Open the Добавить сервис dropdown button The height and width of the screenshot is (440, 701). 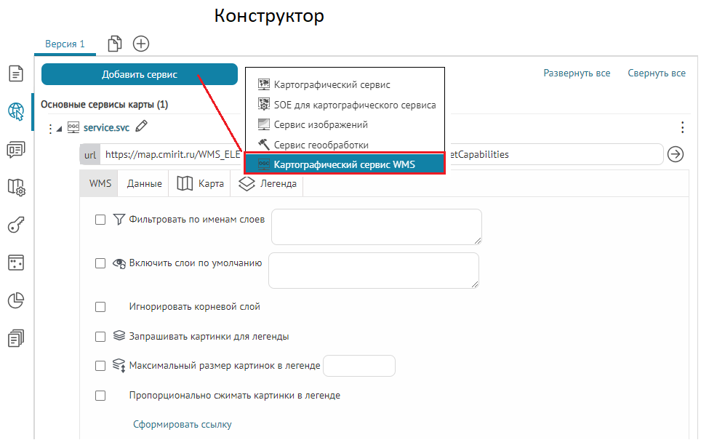coord(140,74)
